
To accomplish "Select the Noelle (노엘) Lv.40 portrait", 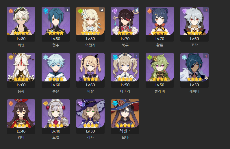I will (x=56, y=113).
